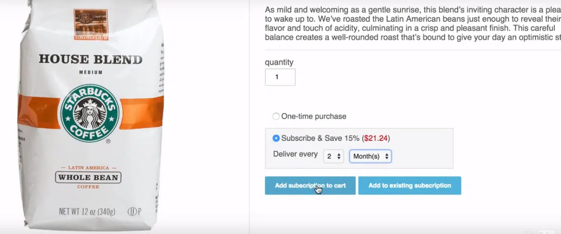Open the delivery interval number dropdown
The width and height of the screenshot is (561, 234).
click(x=333, y=156)
